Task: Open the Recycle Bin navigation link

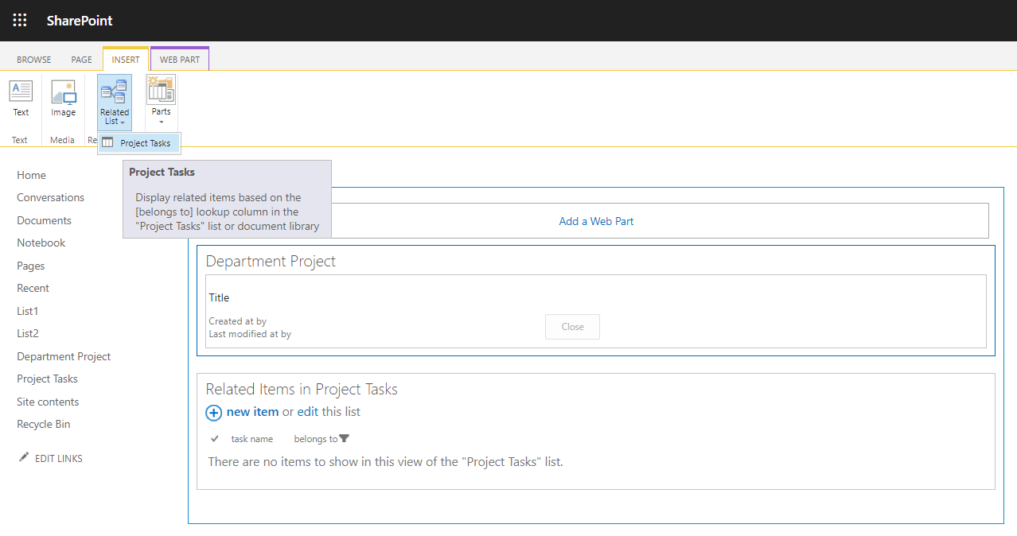Action: tap(44, 424)
